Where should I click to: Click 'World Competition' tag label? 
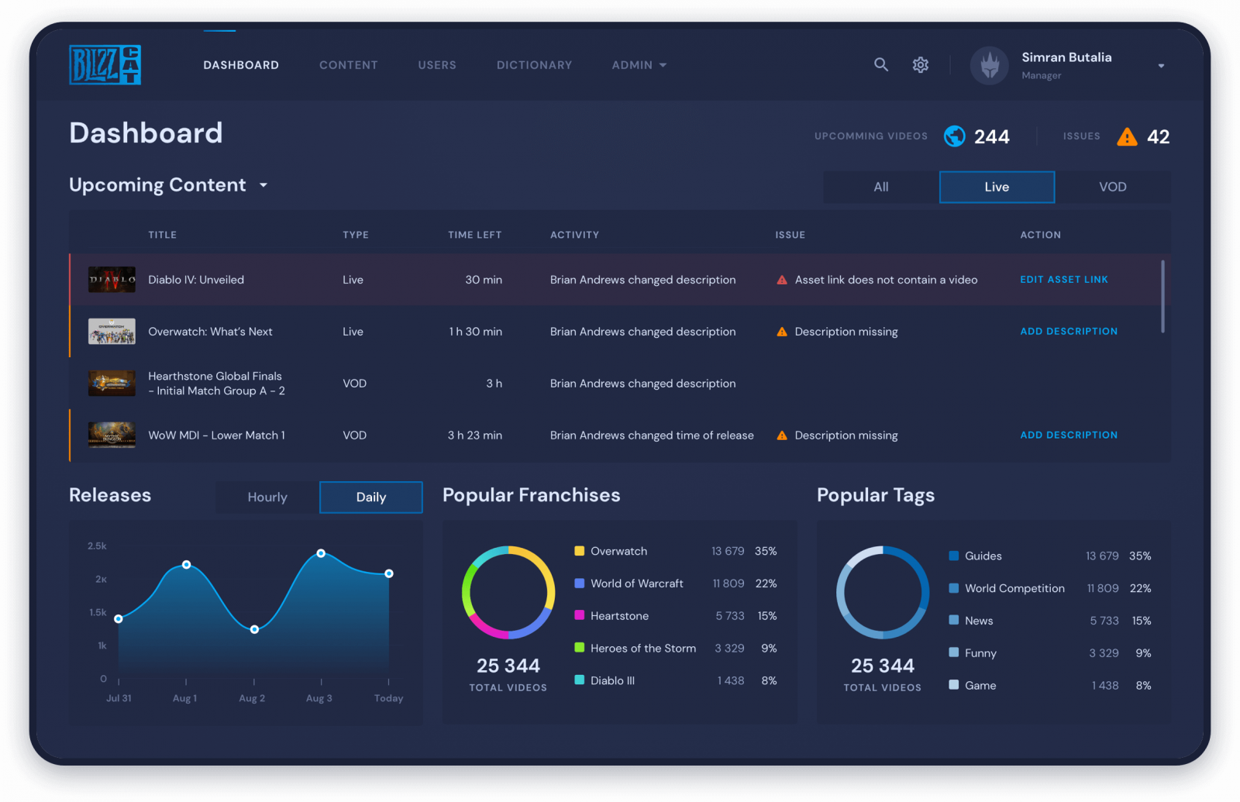[x=1014, y=588]
